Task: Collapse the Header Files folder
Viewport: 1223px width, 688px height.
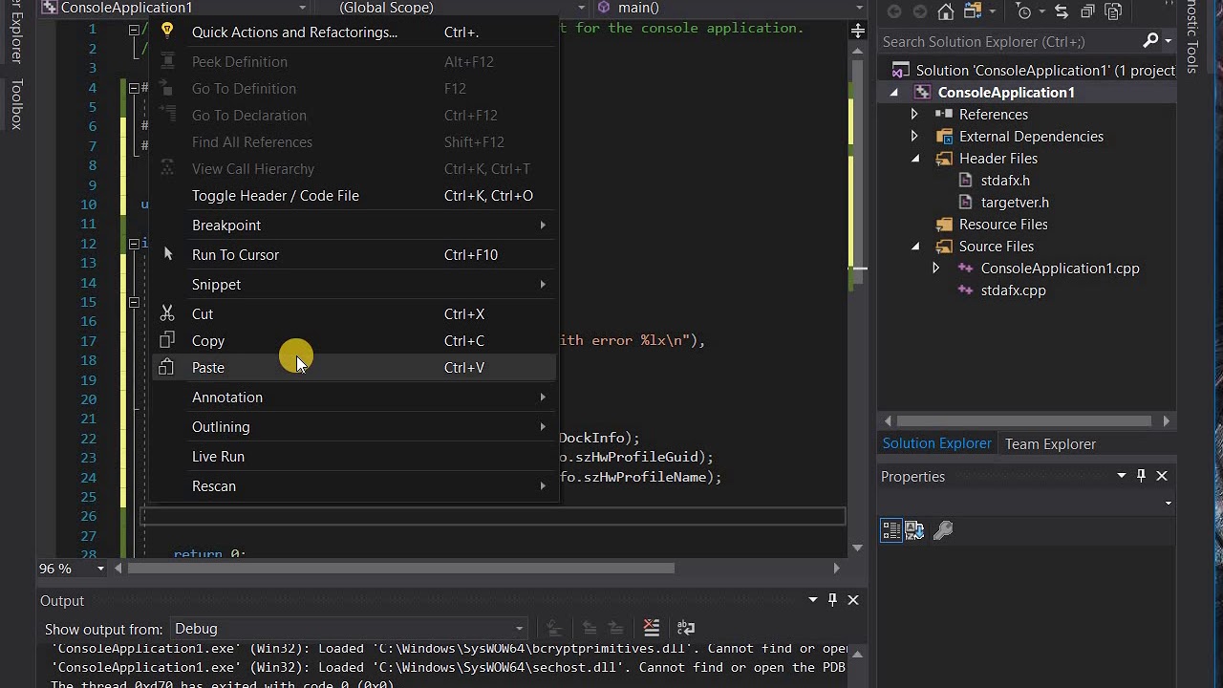Action: [x=914, y=158]
